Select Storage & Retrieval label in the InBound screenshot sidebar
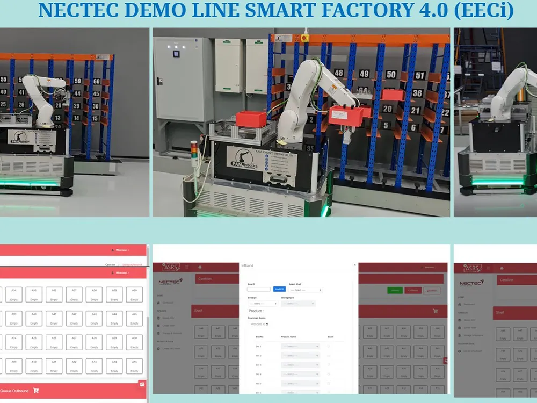 172,333
